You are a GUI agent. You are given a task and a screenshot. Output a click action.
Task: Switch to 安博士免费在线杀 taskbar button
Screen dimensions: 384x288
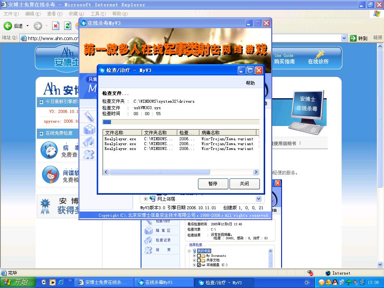[103, 282]
